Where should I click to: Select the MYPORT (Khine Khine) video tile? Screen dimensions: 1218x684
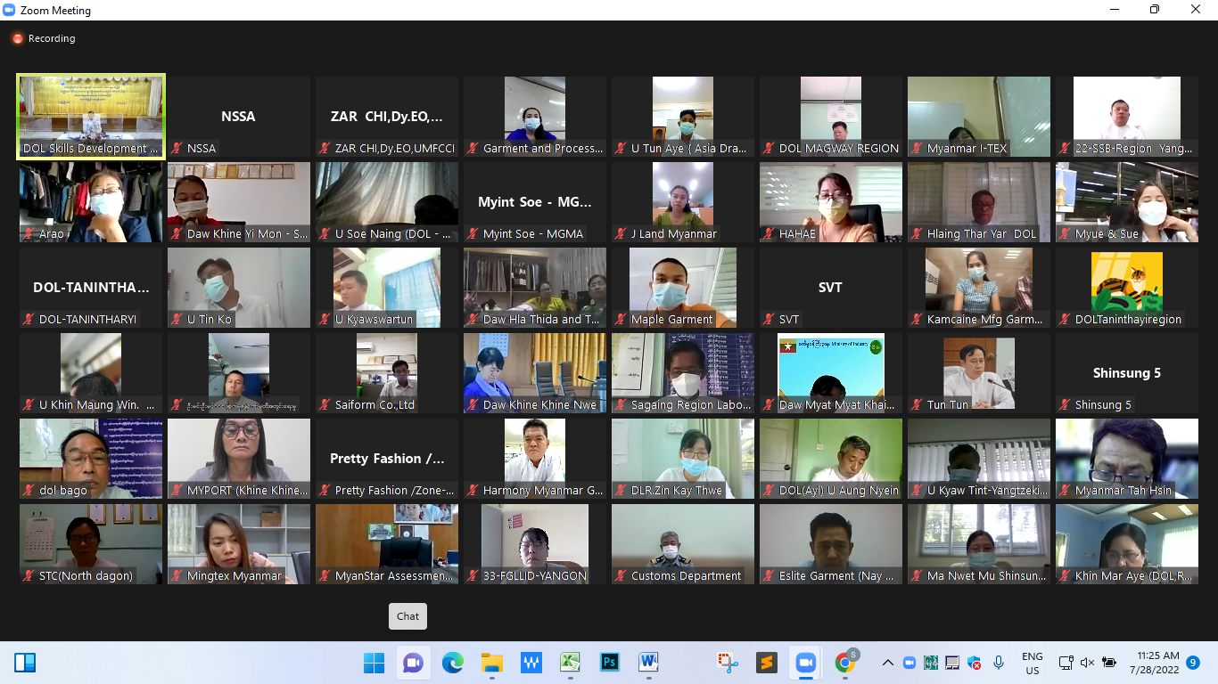point(239,459)
